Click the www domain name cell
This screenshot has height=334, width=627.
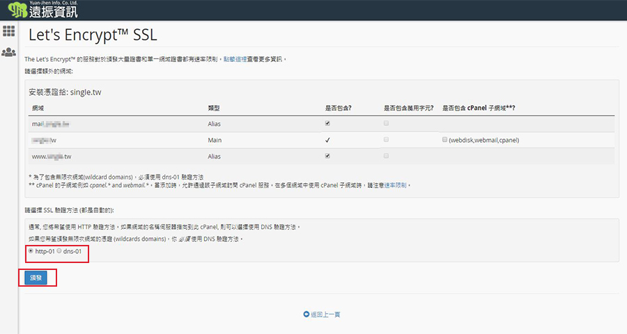tap(52, 157)
